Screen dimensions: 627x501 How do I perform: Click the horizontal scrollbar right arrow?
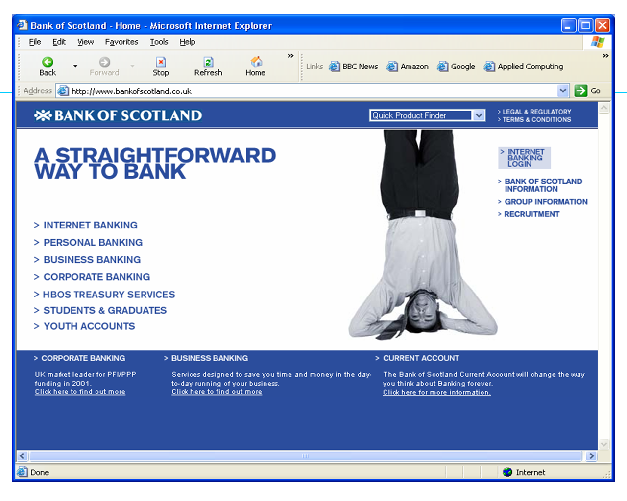point(592,456)
